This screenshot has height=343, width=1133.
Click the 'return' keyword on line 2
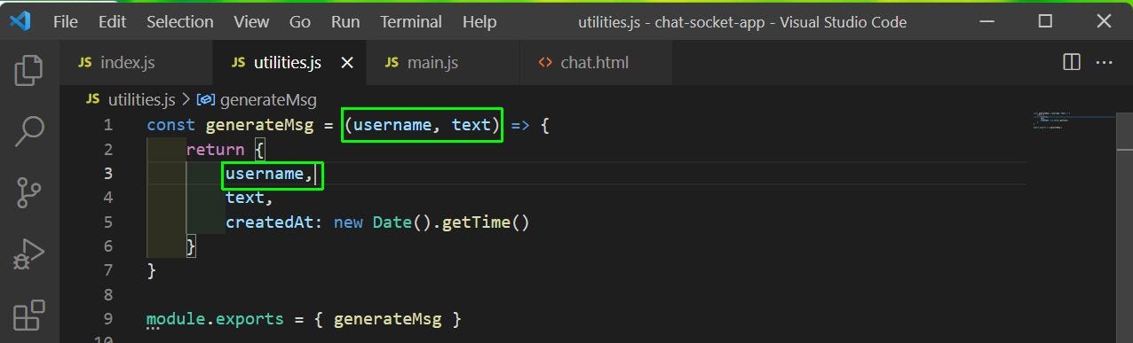(215, 150)
